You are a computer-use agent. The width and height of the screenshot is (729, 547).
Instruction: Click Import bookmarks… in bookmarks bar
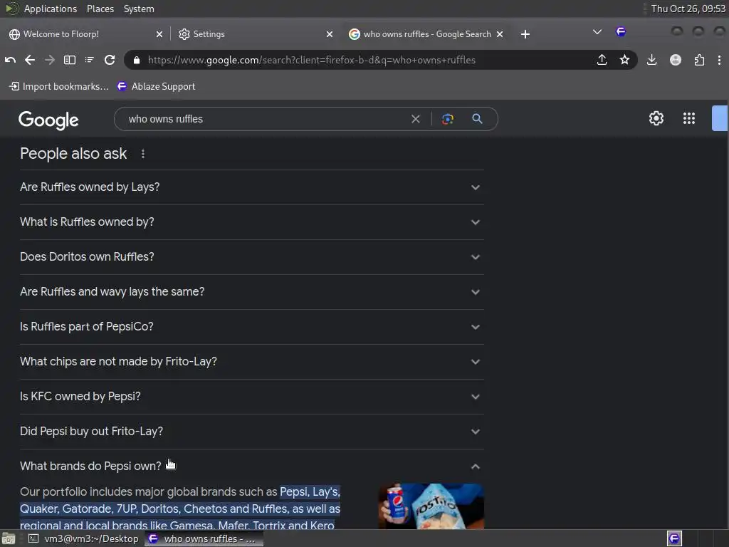pyautogui.click(x=58, y=86)
